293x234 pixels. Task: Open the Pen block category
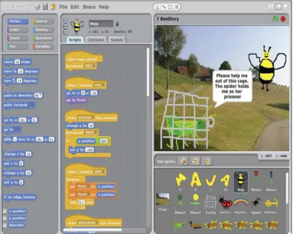point(18,46)
